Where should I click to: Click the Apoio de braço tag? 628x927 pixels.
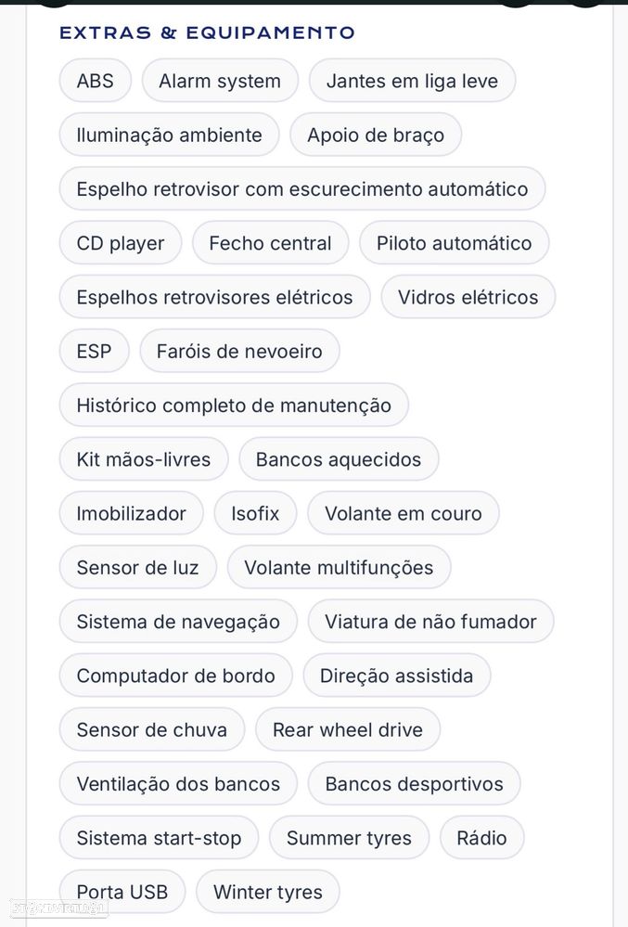pyautogui.click(x=376, y=135)
